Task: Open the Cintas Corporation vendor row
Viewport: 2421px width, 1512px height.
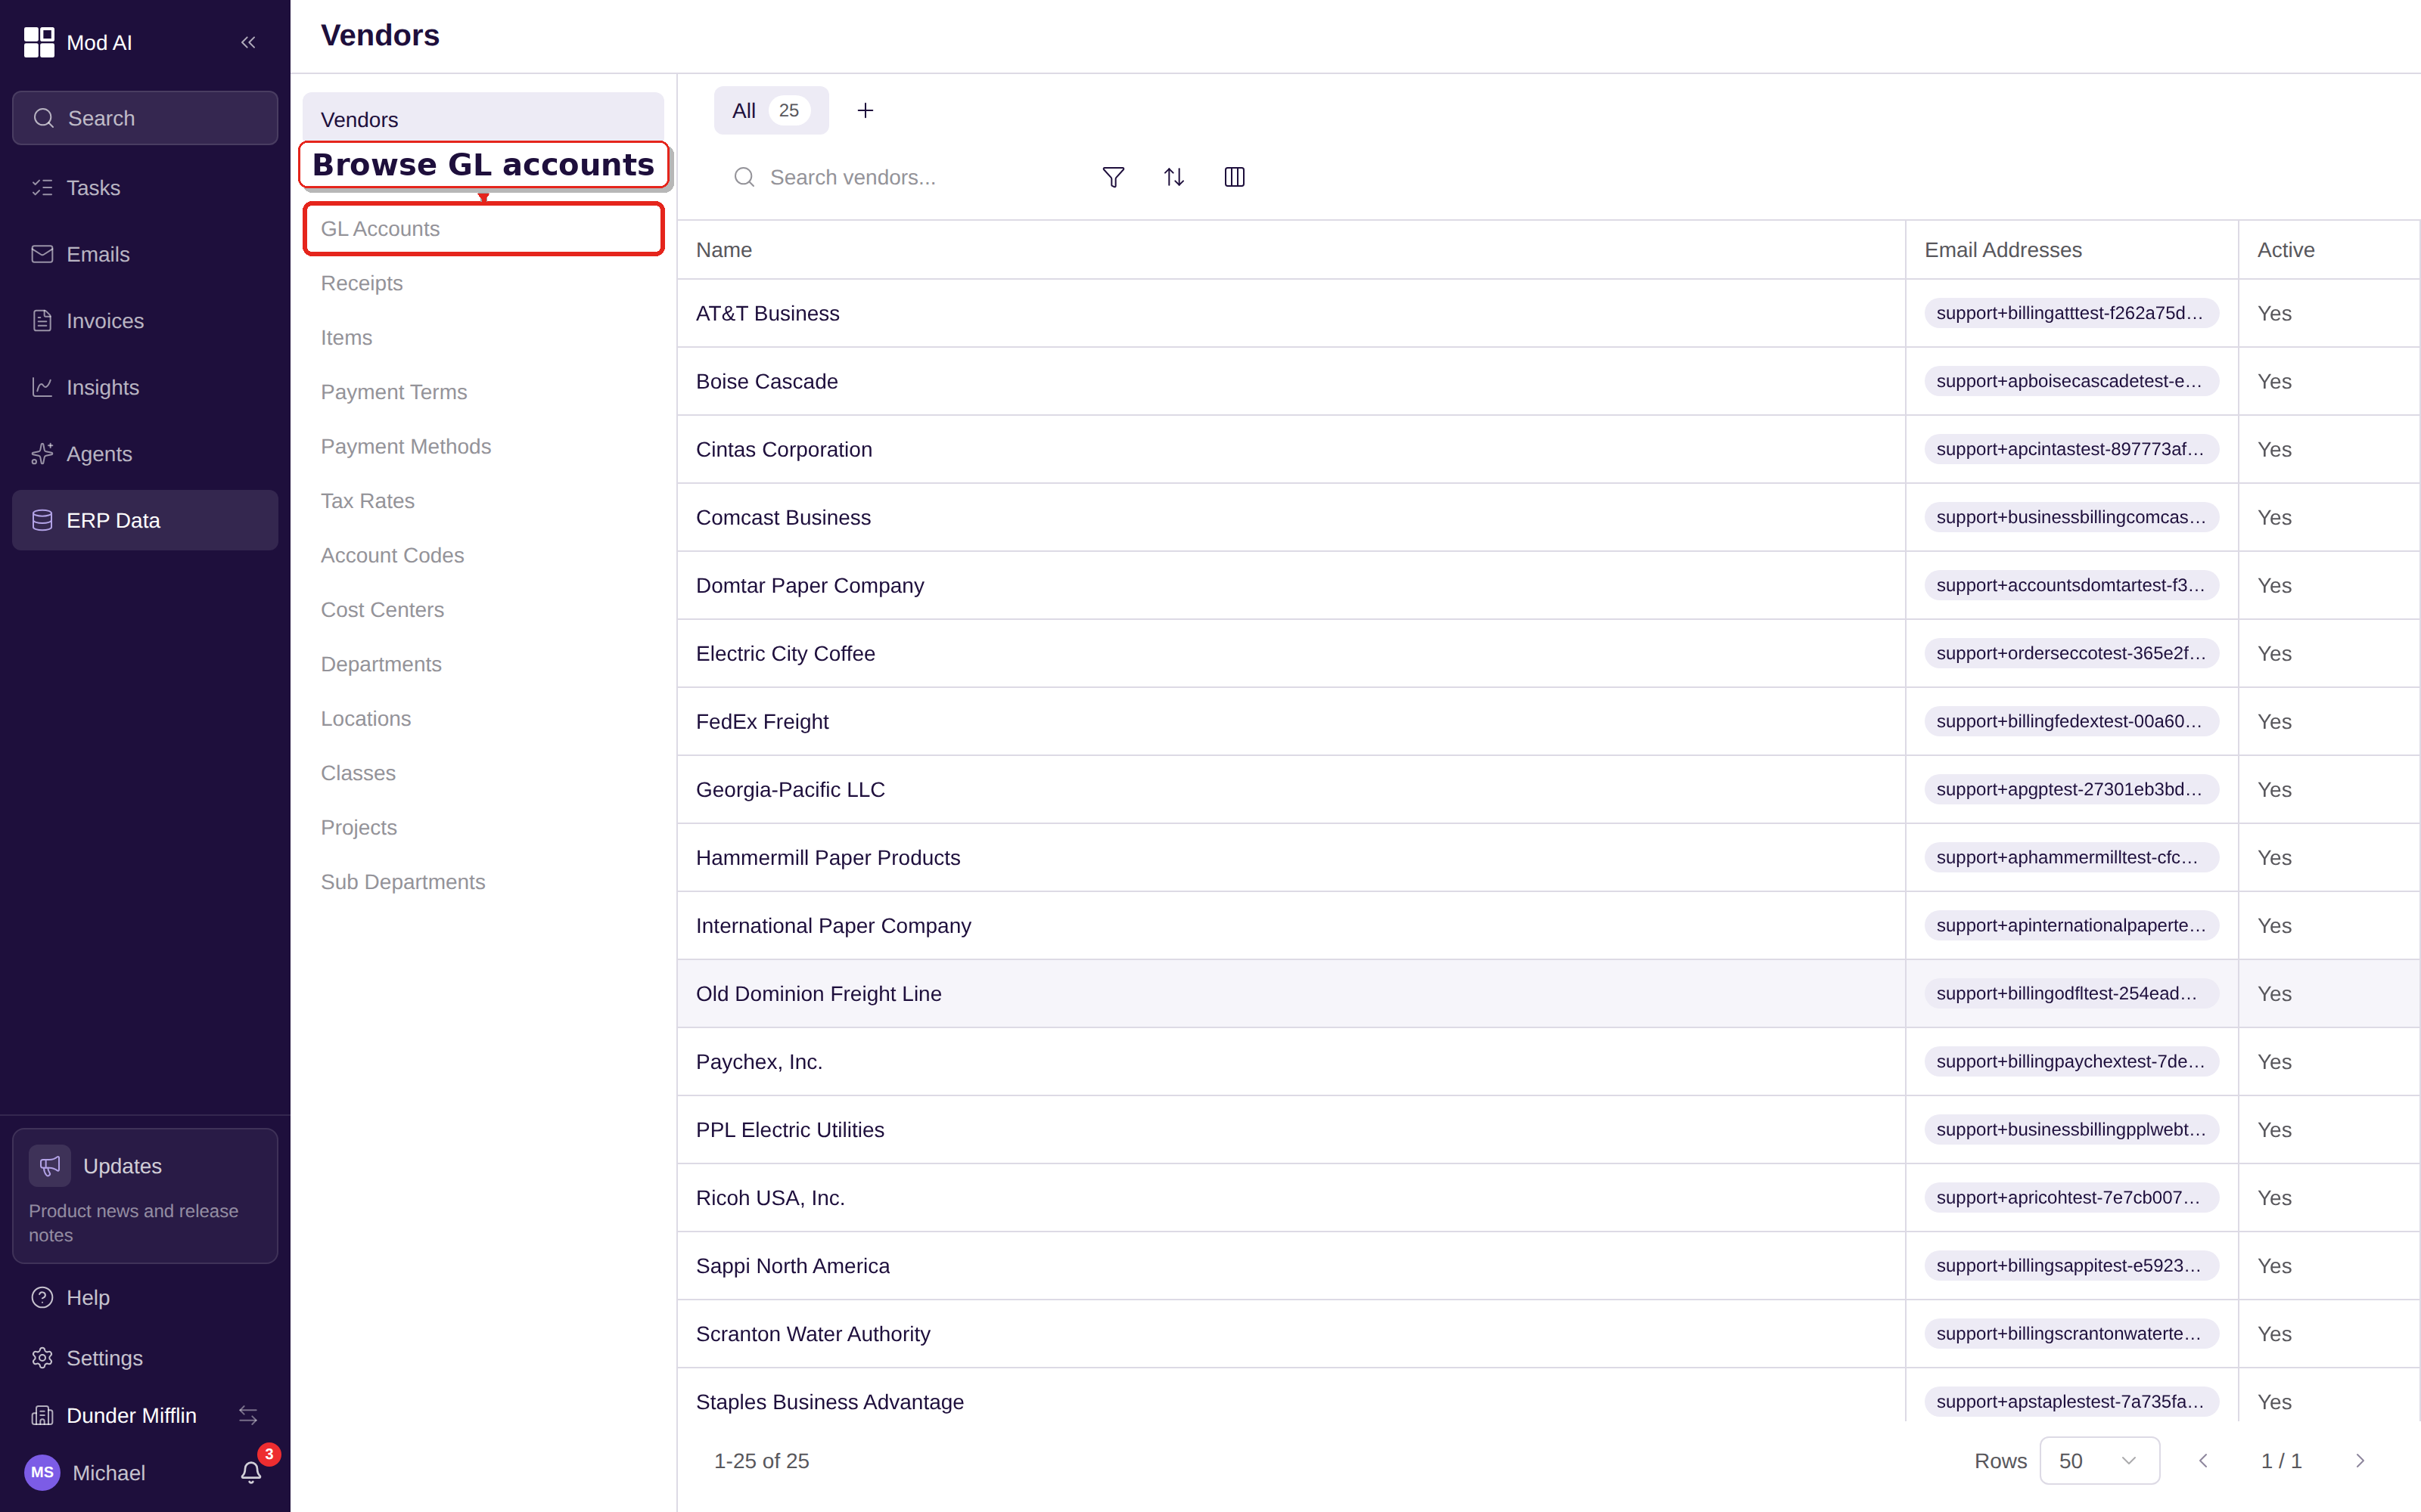Action: (x=1549, y=449)
